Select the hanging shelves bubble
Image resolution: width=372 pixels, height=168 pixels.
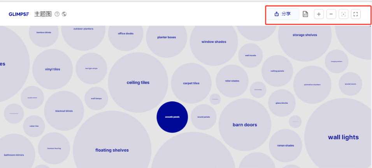pyautogui.click(x=337, y=61)
